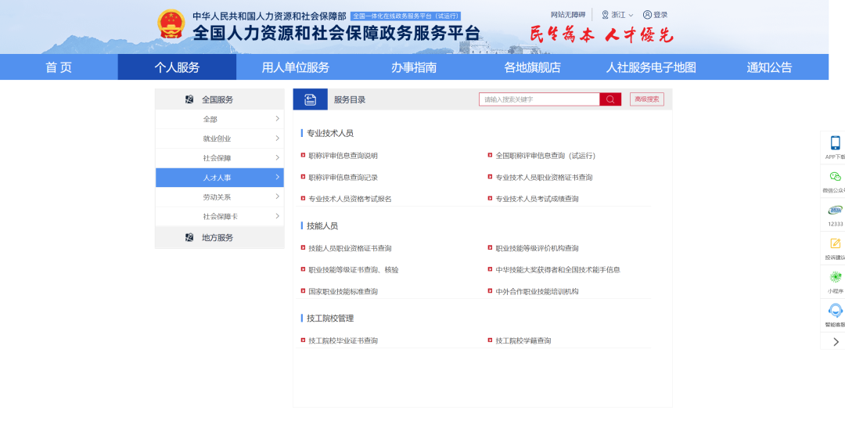The height and width of the screenshot is (432, 845).
Task: Click the national emblem logo
Action: click(x=171, y=24)
